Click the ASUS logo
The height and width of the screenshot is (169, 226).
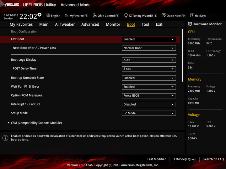tap(10, 4)
